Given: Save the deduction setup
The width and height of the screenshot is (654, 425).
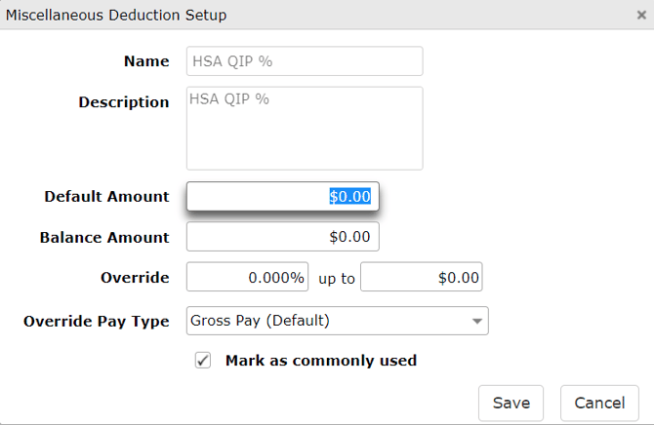Looking at the screenshot, I should 511,403.
